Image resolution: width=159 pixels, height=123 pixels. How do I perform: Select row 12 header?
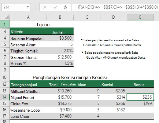point(5,84)
